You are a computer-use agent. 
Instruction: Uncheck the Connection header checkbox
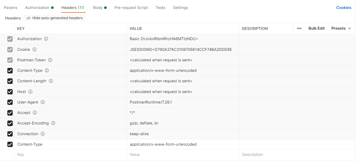pos(10,134)
